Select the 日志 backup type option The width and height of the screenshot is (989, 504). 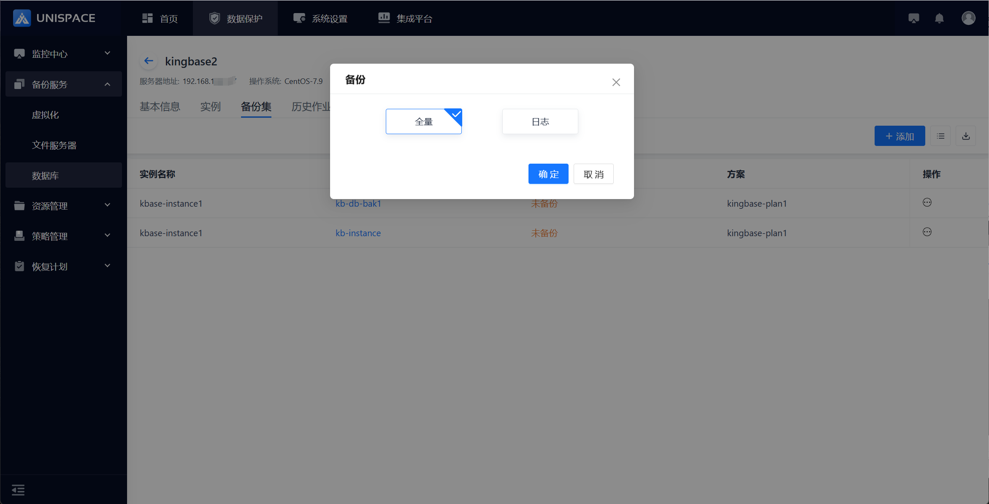[540, 121]
